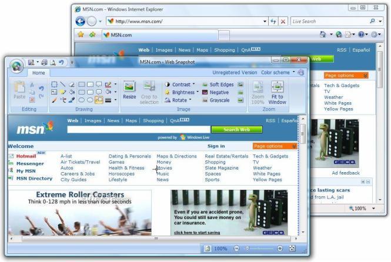Click the Hotmail link
391x262 pixels.
[26, 156]
